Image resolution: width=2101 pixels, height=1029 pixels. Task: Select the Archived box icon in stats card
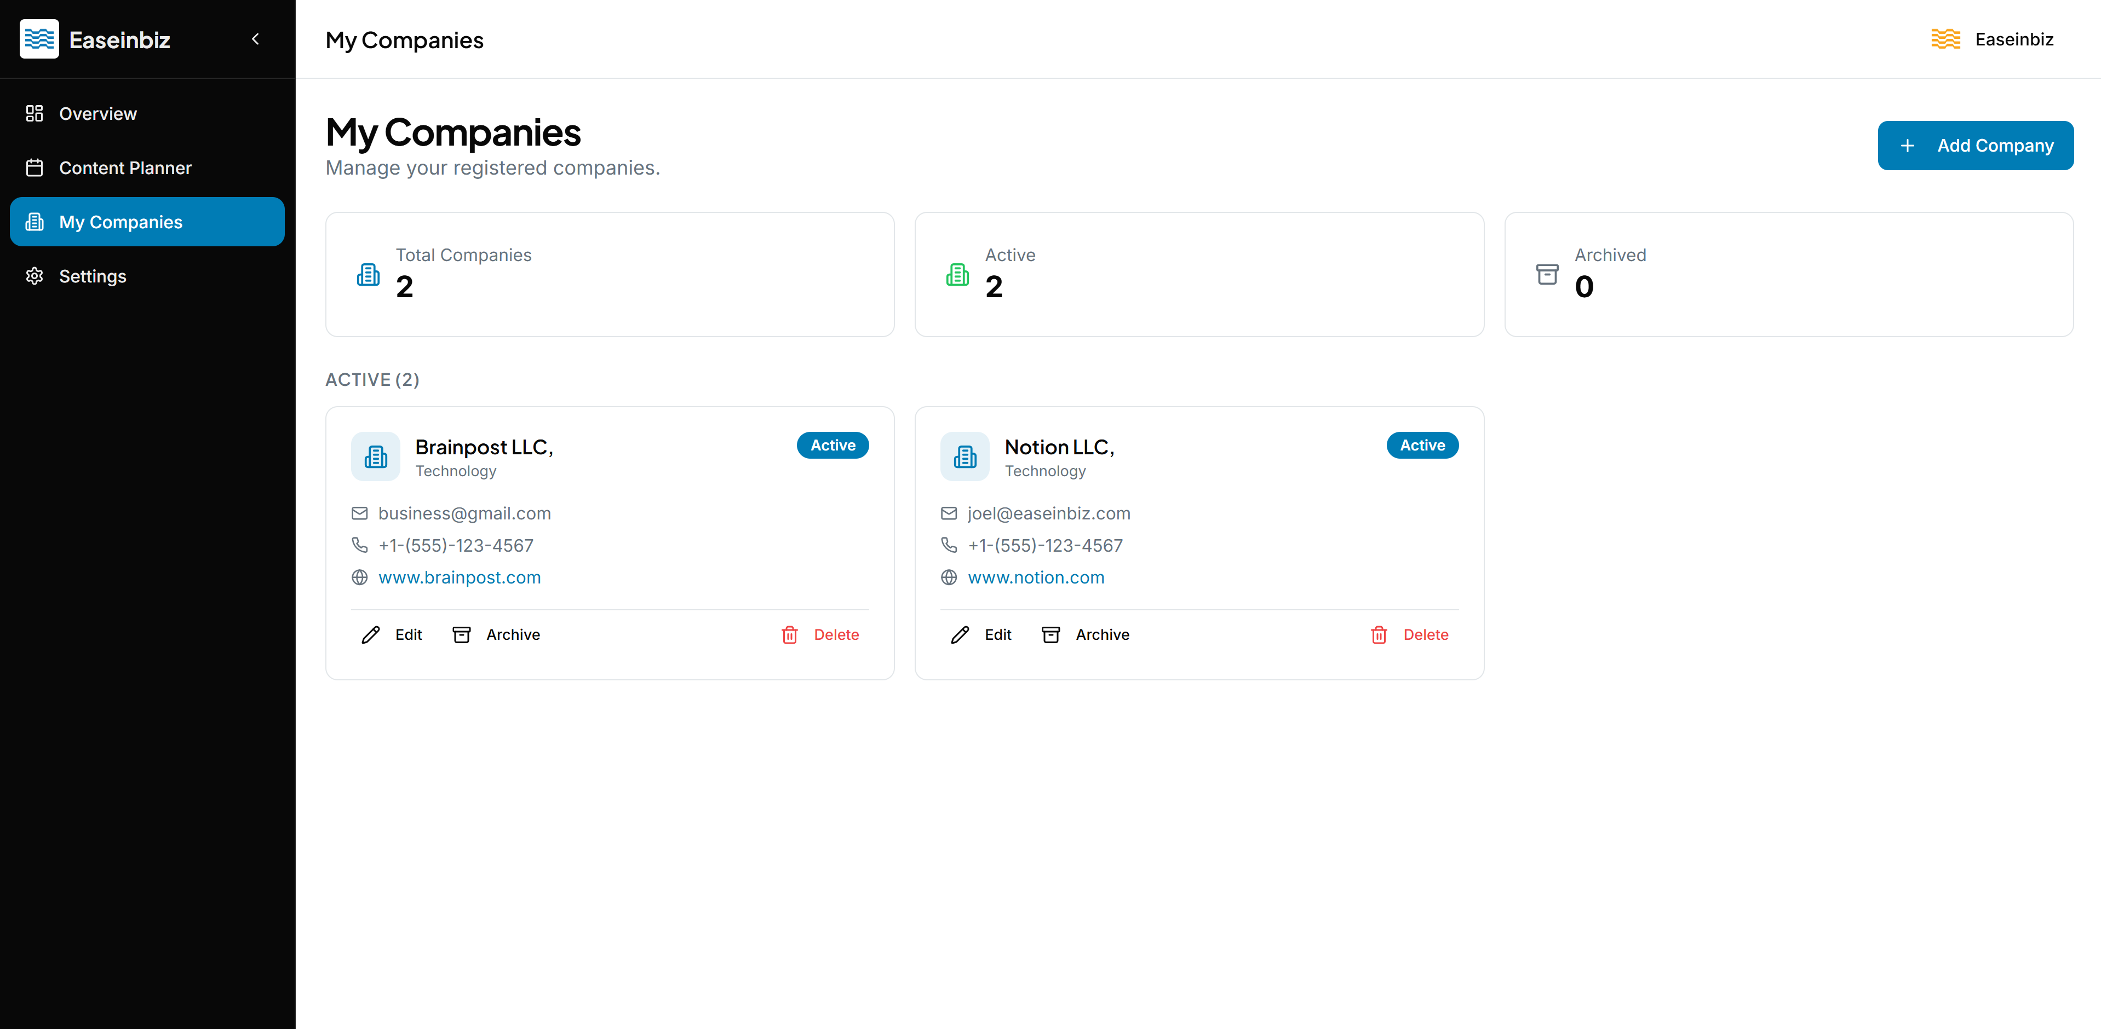tap(1546, 275)
